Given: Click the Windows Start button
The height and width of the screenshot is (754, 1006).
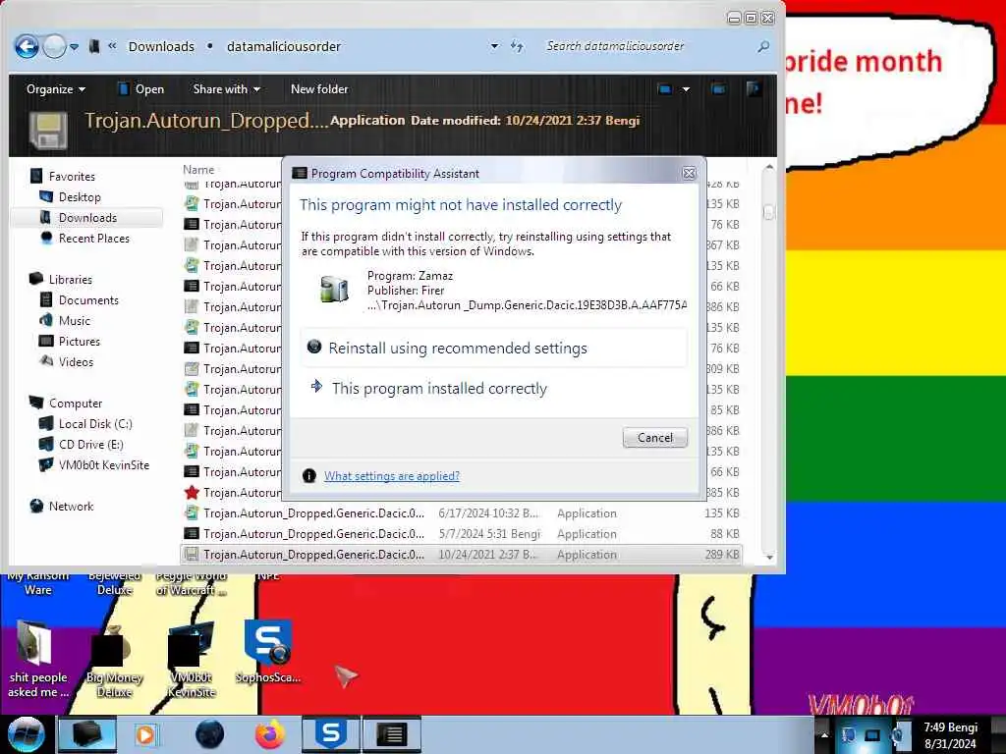Looking at the screenshot, I should (26, 734).
